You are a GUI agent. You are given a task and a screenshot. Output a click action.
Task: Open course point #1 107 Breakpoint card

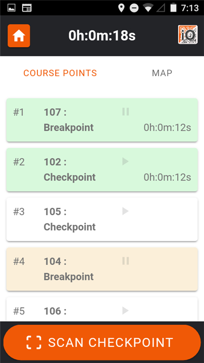coord(102,120)
